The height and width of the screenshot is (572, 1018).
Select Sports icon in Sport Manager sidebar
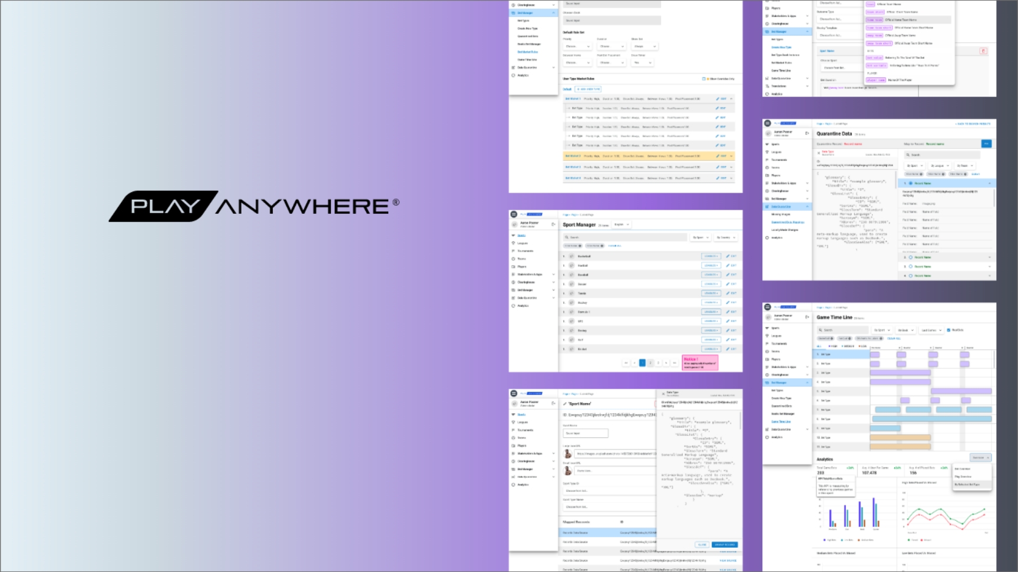tap(513, 235)
